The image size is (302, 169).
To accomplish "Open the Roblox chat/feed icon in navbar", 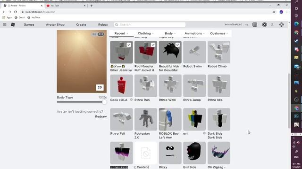I will tap(255, 24).
